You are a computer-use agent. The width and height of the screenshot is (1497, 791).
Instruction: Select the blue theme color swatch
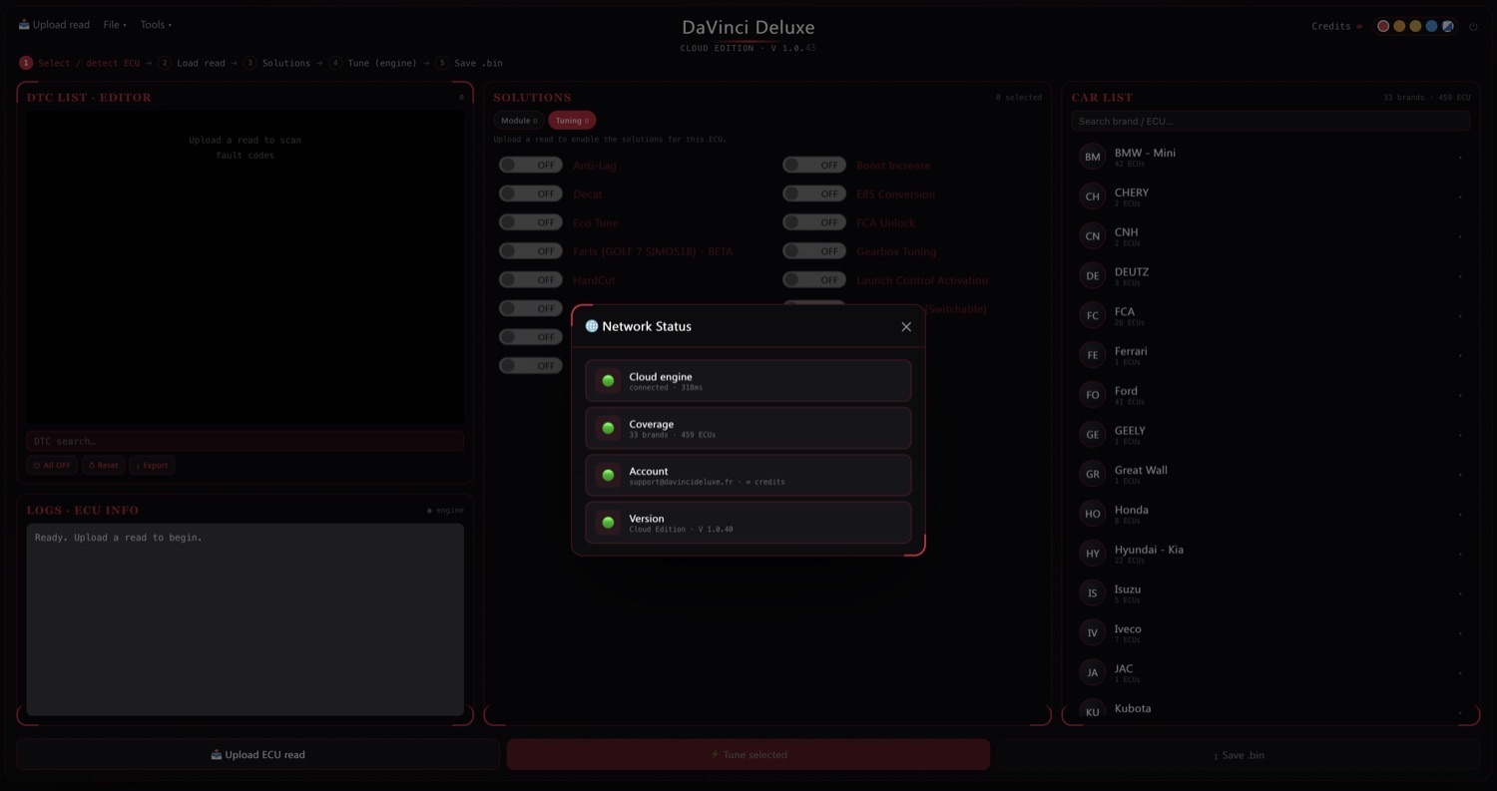tap(1431, 27)
